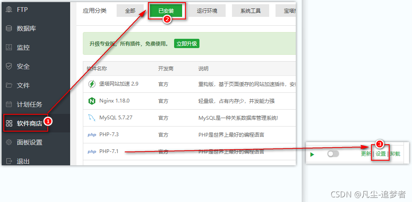Click the green play triangle icon
The image size is (412, 202).
pyautogui.click(x=312, y=154)
